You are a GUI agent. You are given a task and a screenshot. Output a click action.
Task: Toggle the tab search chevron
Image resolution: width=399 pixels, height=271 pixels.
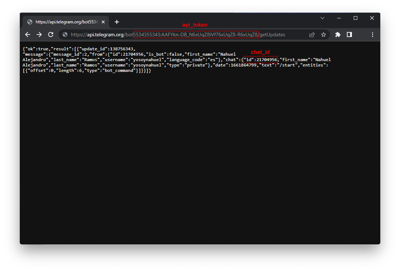(322, 18)
